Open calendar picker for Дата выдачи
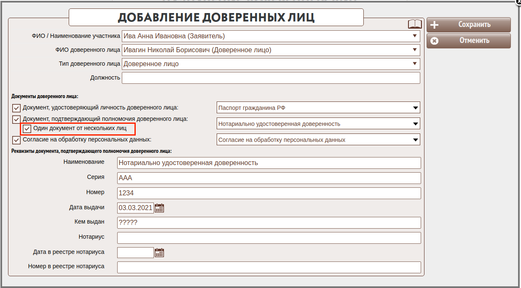521x288 pixels. 159,208
